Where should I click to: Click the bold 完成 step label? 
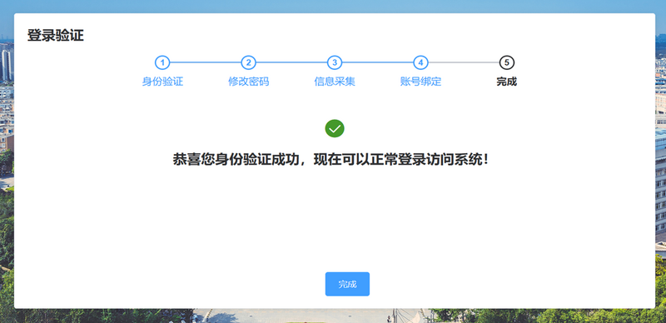(x=507, y=82)
